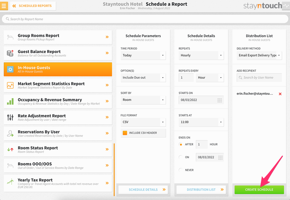
Task: Open the Ends On calendar icon
Action: point(220,158)
